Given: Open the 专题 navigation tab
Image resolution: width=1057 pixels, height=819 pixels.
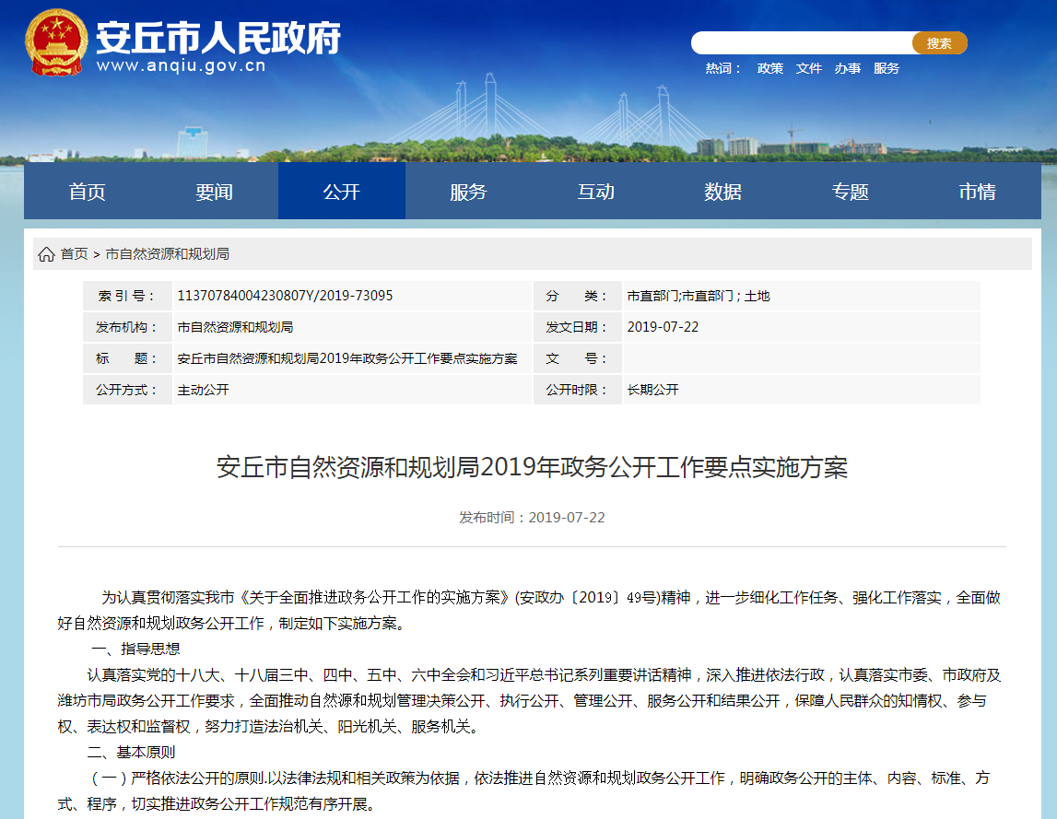Looking at the screenshot, I should click(850, 192).
